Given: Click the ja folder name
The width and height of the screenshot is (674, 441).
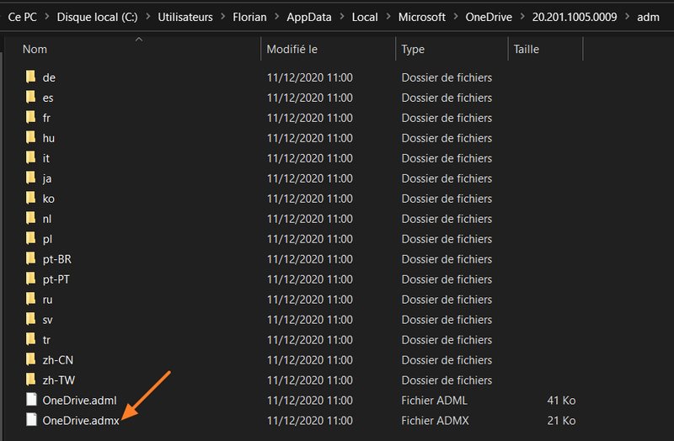Looking at the screenshot, I should pyautogui.click(x=47, y=178).
